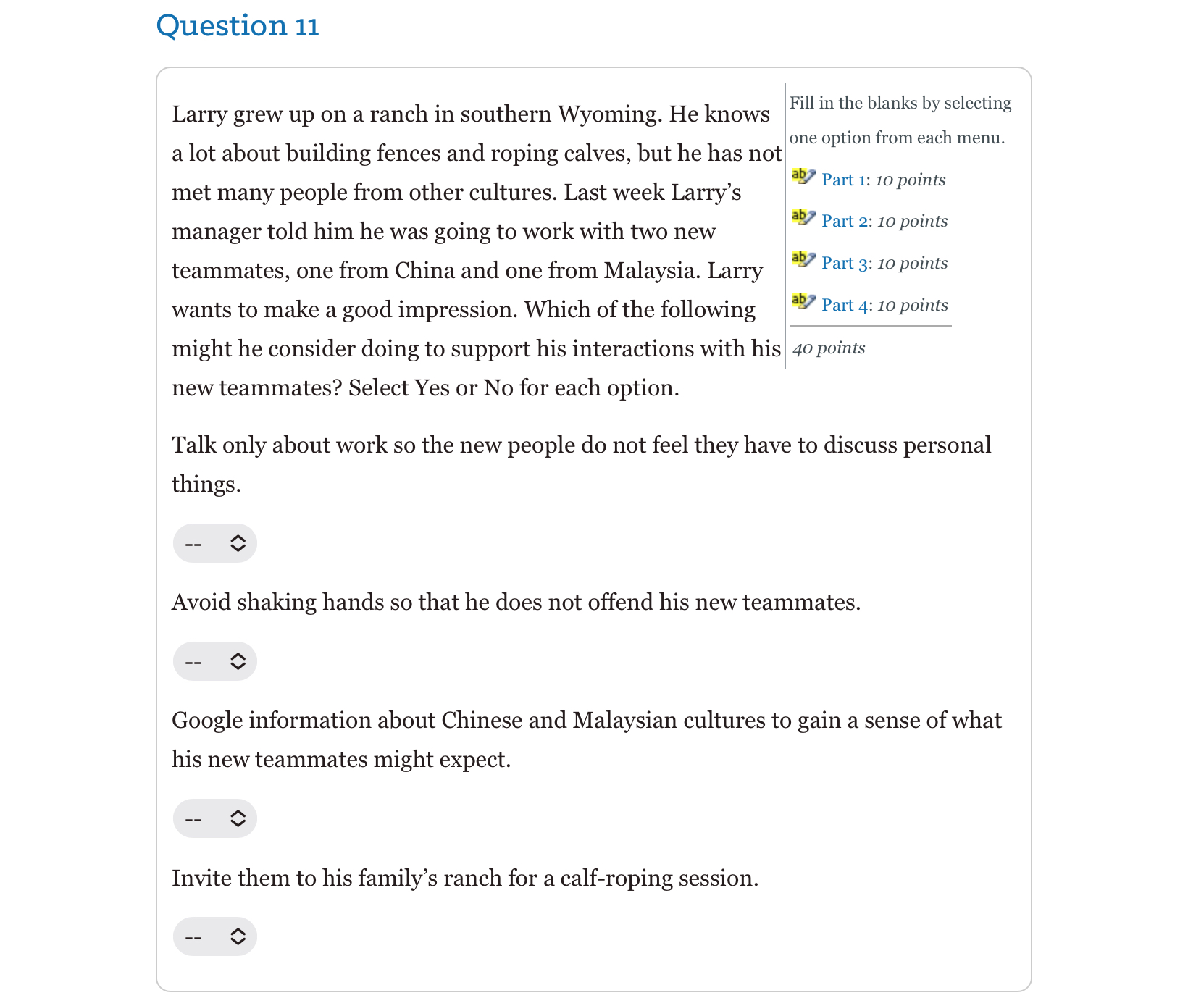Open the dropdown under the avoid-shaking-hands option

(x=214, y=661)
